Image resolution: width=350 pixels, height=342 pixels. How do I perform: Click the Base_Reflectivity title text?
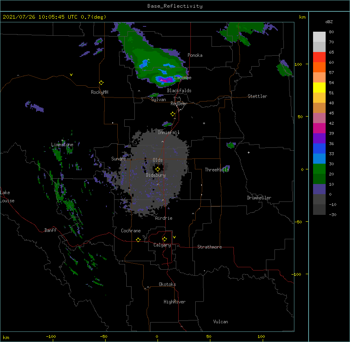pos(175,6)
